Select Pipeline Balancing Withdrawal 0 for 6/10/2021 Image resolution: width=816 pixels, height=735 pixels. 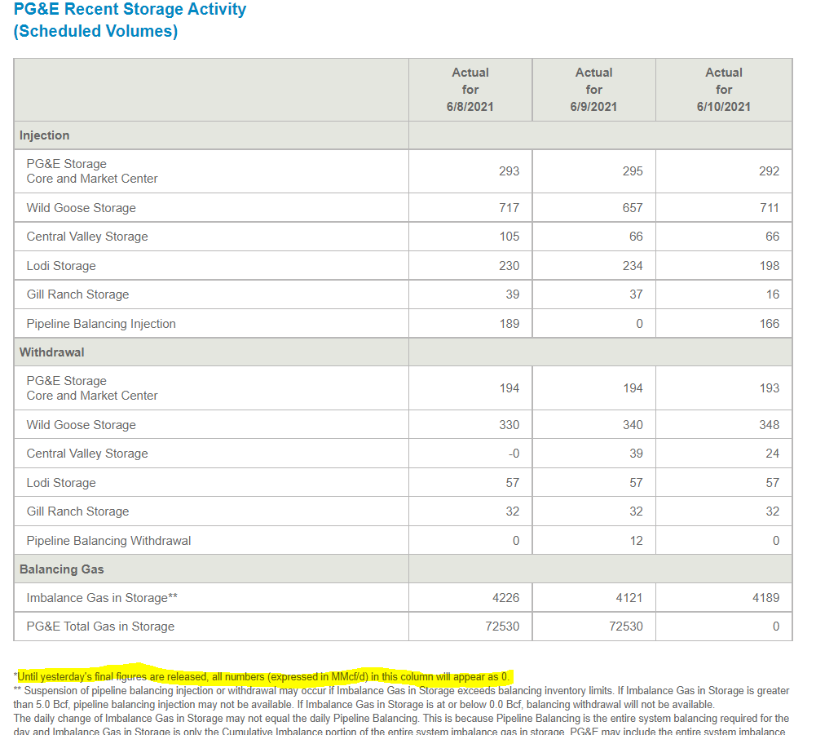(x=776, y=541)
